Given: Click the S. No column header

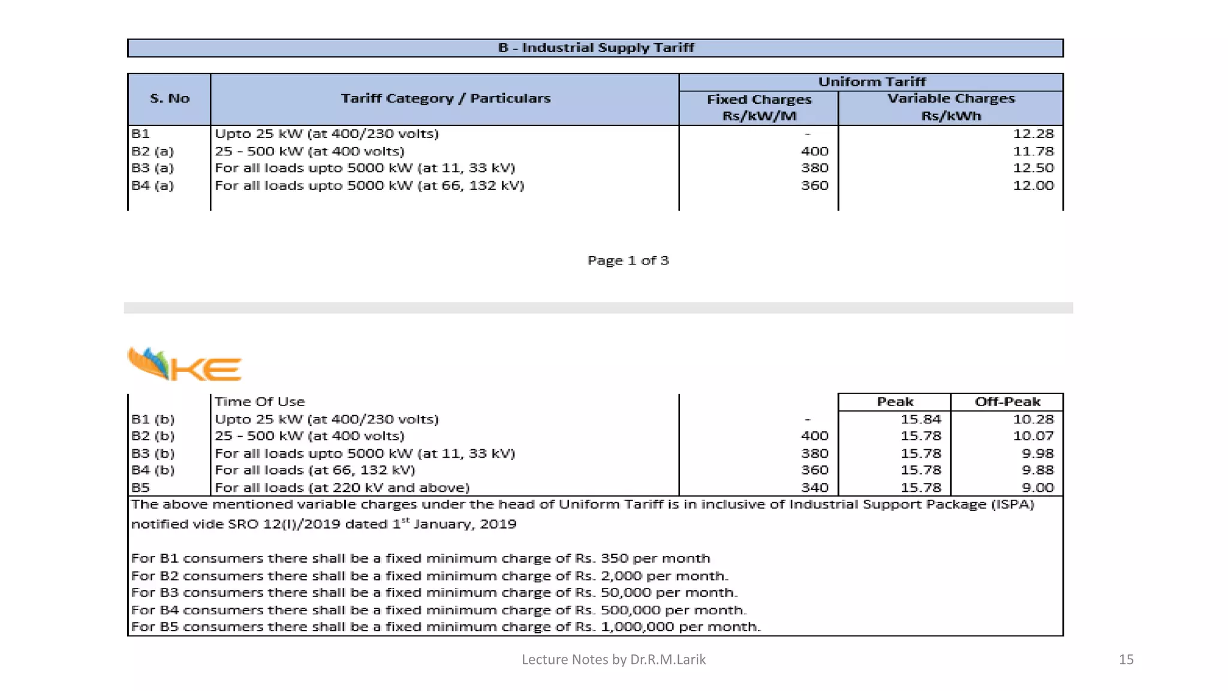Looking at the screenshot, I should pyautogui.click(x=169, y=99).
